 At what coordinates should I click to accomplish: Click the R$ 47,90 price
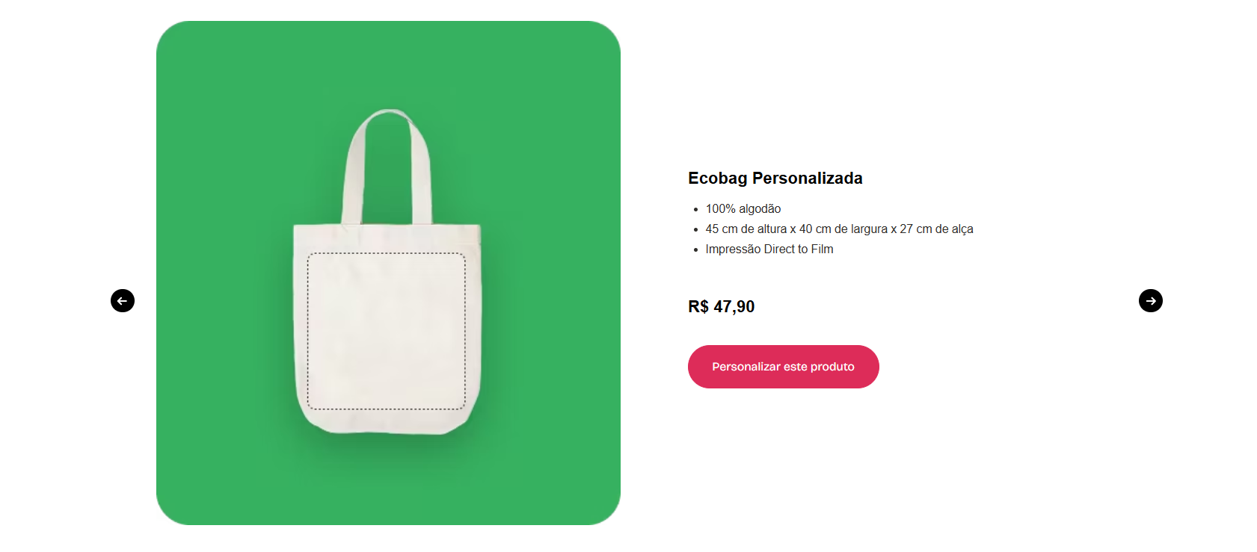[722, 307]
